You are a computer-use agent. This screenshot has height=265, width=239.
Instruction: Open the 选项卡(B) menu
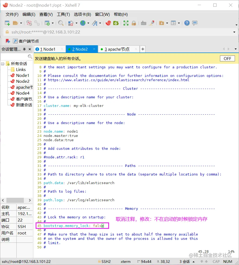coord(82,14)
